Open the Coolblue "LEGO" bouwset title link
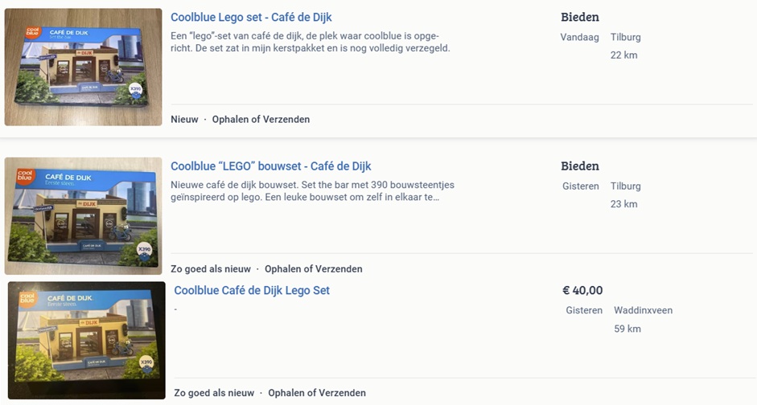 click(x=270, y=166)
